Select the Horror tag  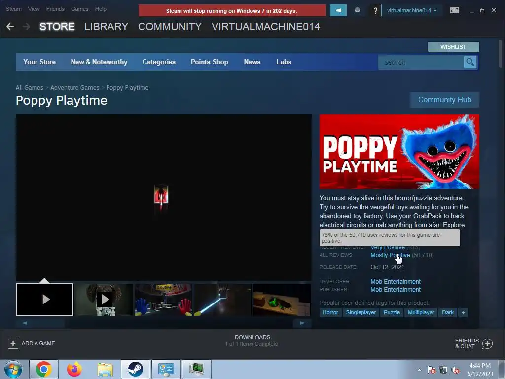[330, 312]
